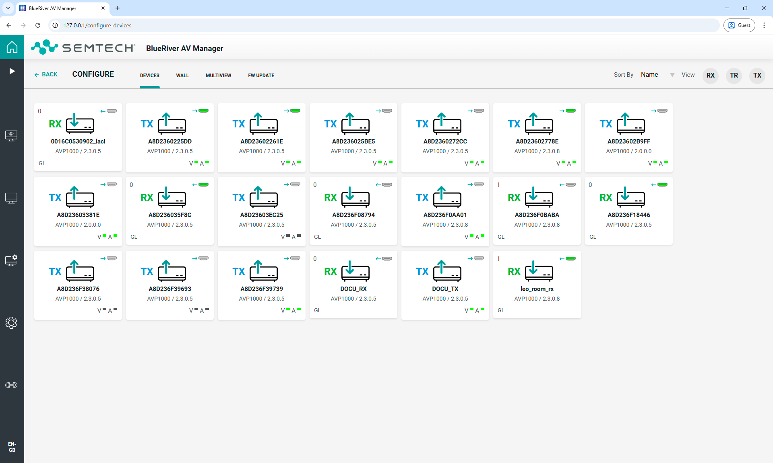Toggle the TX view filter

pyautogui.click(x=757, y=75)
